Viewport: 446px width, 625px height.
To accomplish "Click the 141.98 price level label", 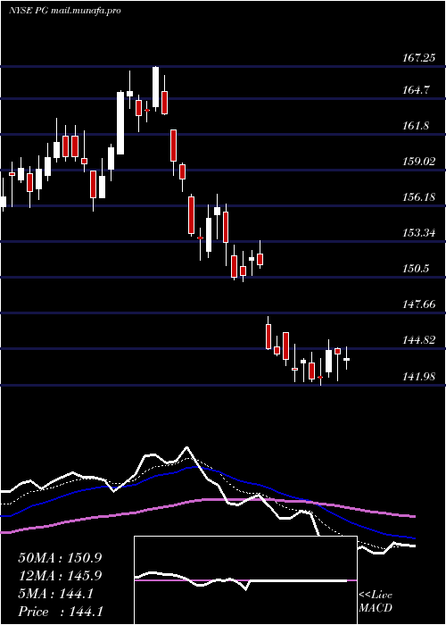I will 418,376.
